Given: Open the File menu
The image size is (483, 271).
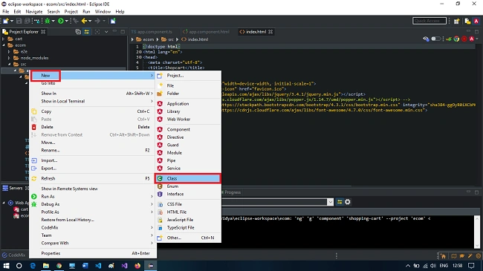Looking at the screenshot, I should pos(5,12).
